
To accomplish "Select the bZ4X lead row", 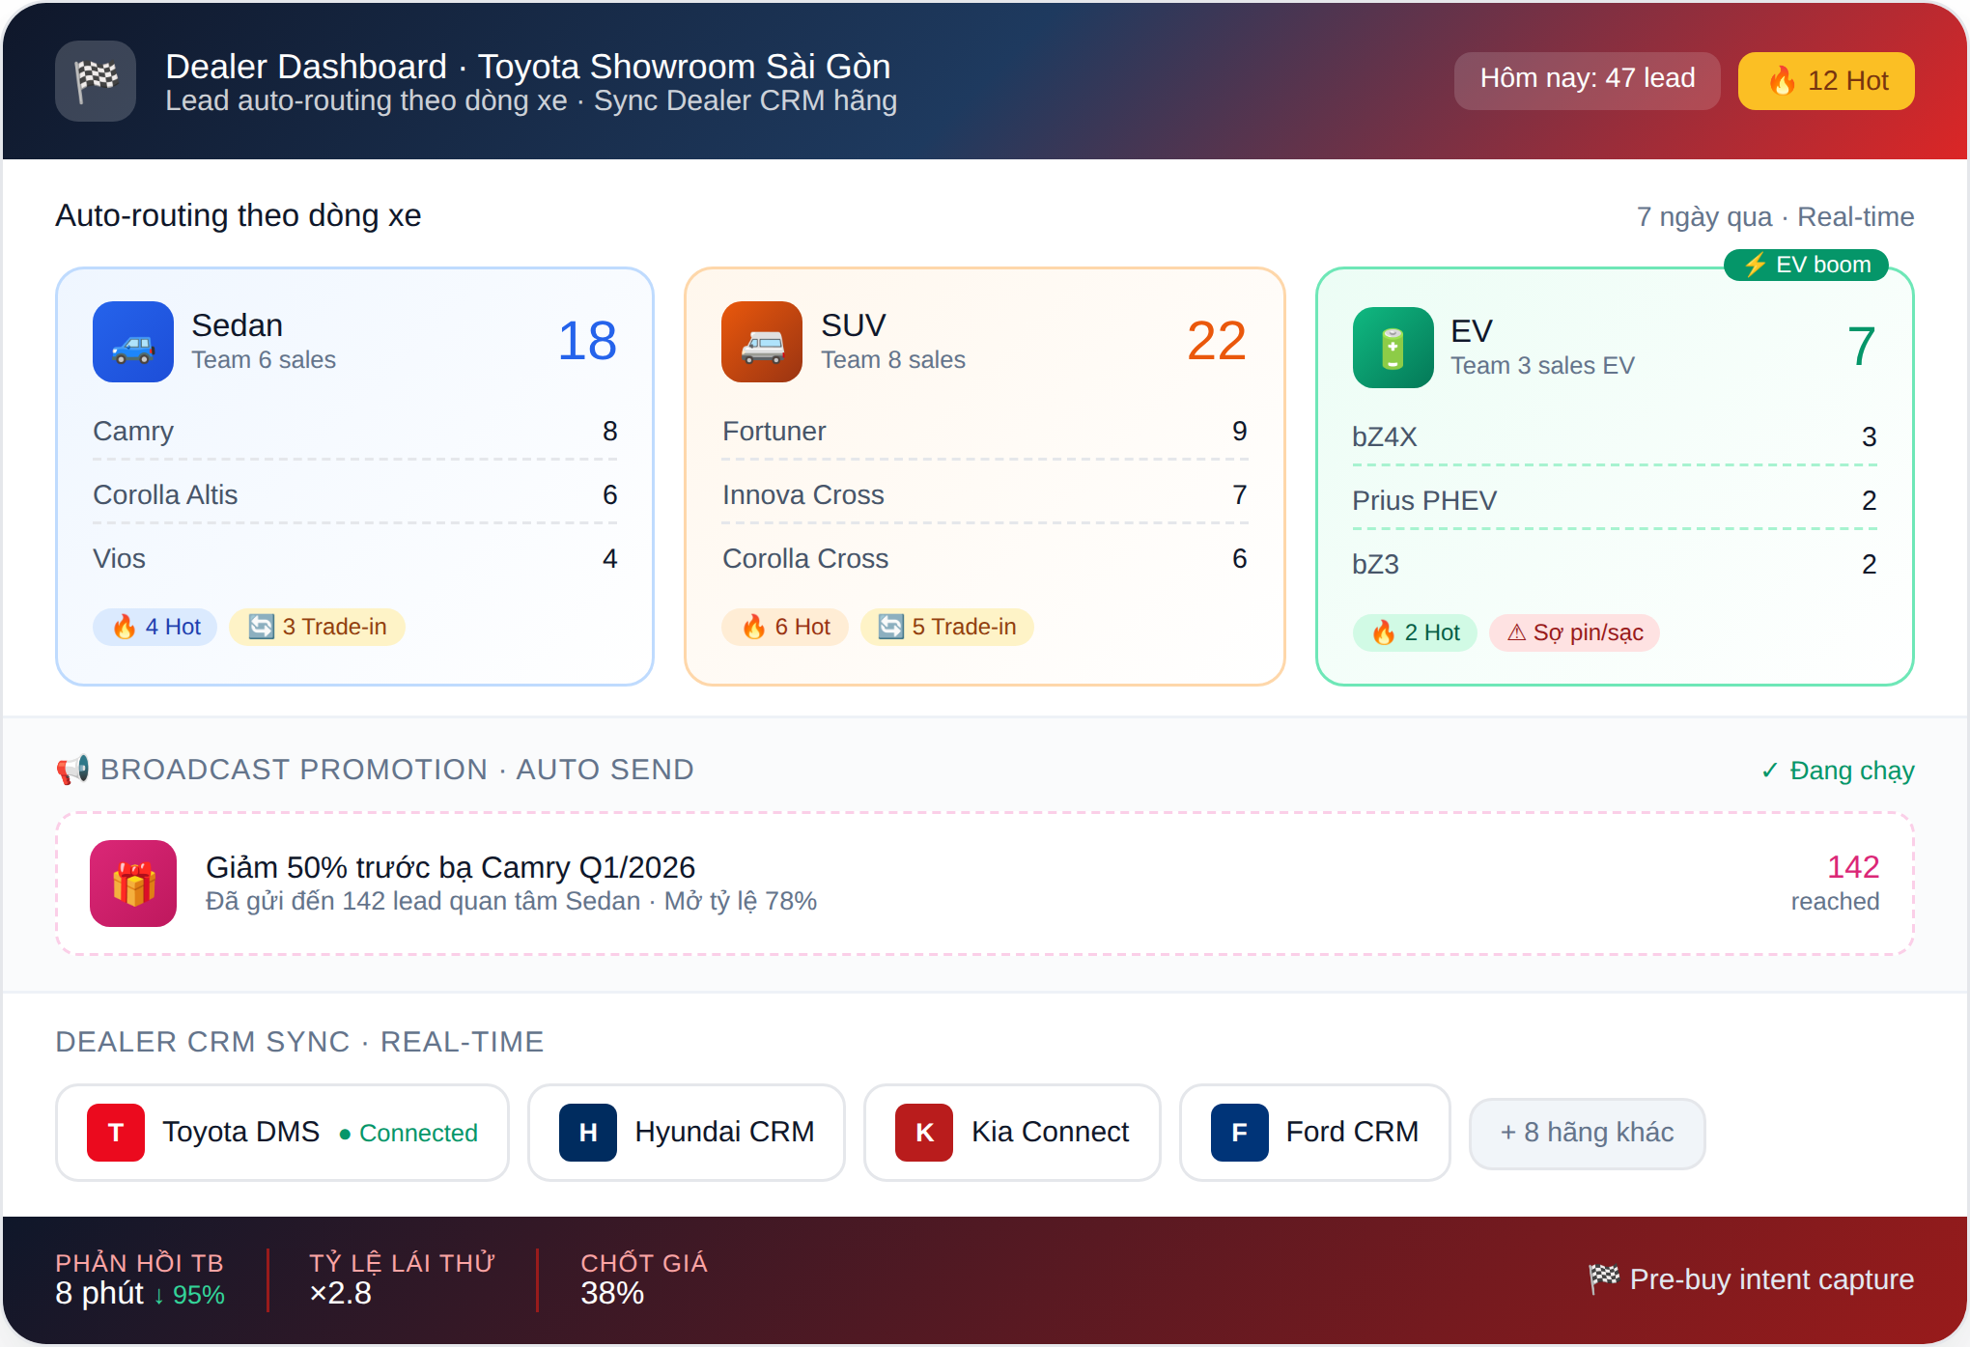I will pos(1615,436).
